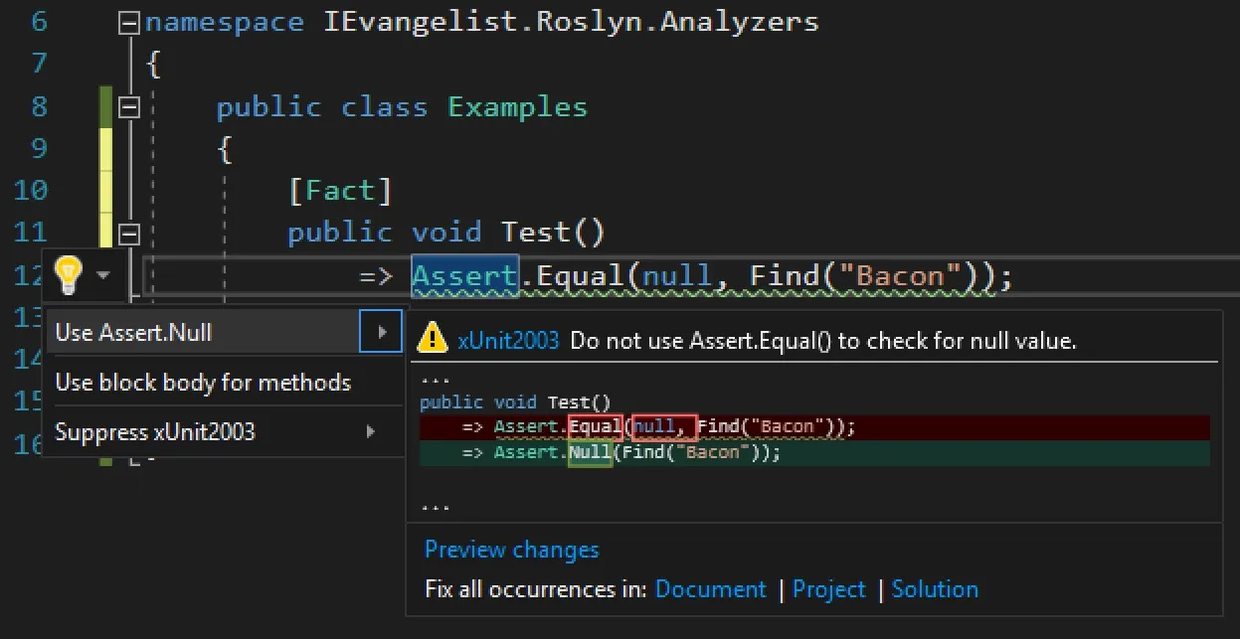The width and height of the screenshot is (1240, 639).
Task: Select the Use Assert.Null quick fix
Action: 134,332
